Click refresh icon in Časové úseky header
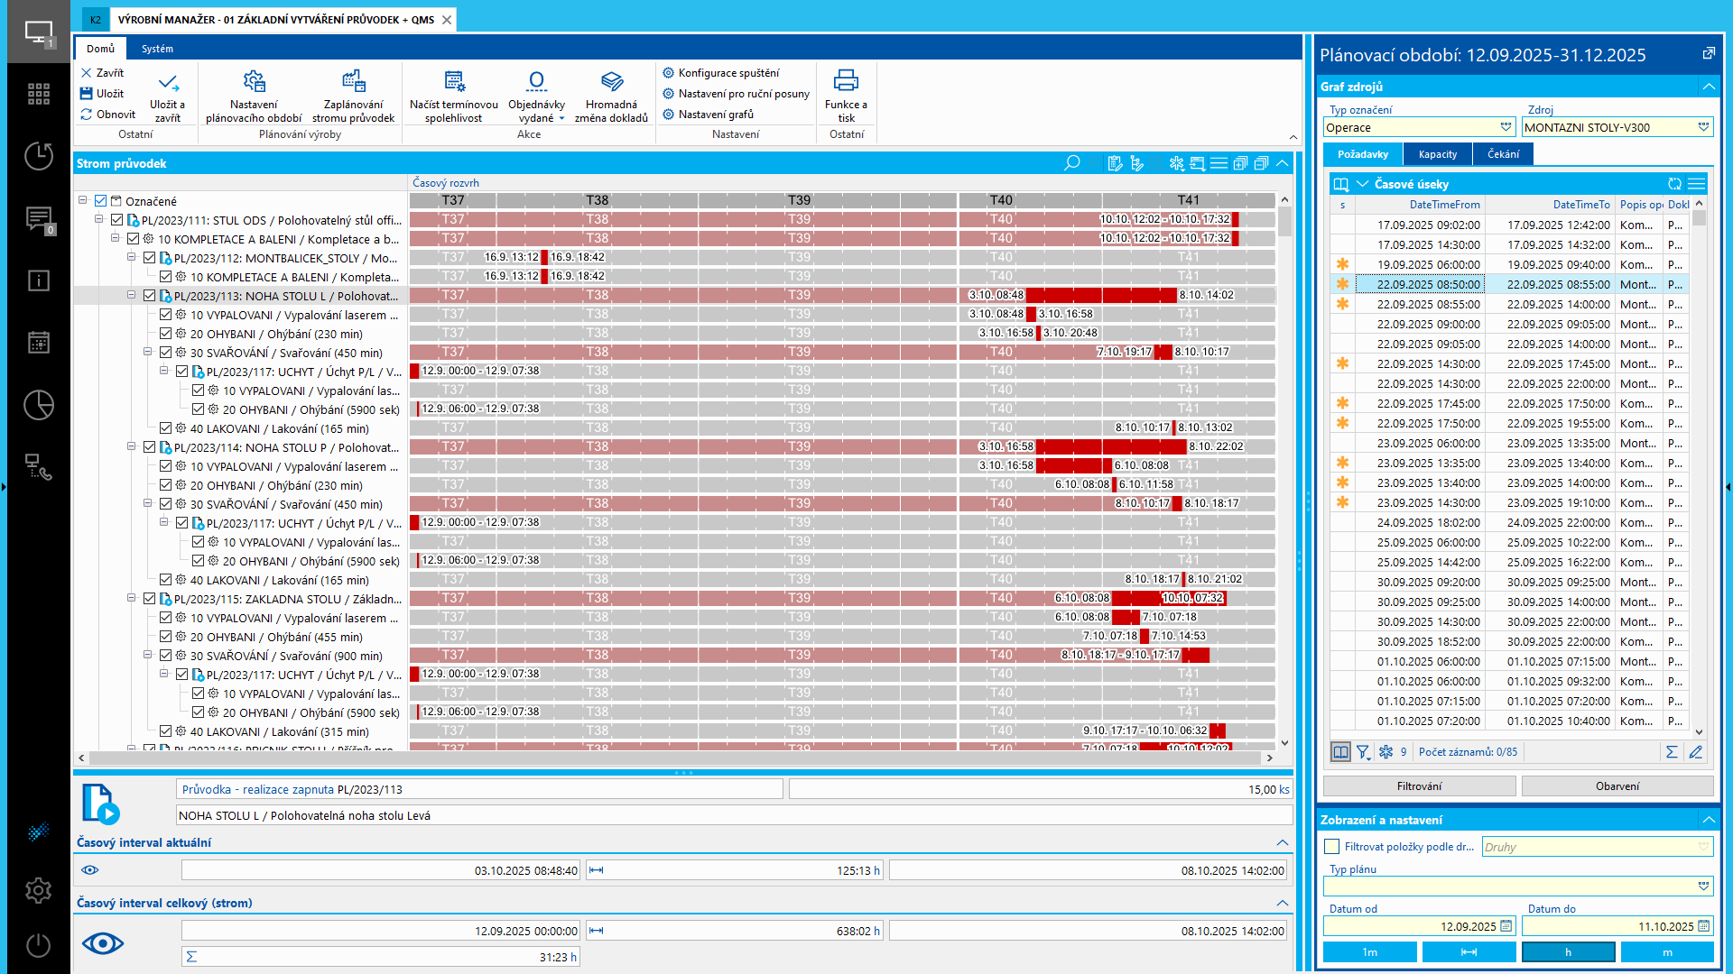 click(1674, 184)
